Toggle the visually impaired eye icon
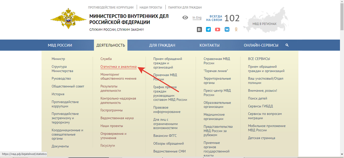This screenshot has width=344, height=158. (185, 18)
